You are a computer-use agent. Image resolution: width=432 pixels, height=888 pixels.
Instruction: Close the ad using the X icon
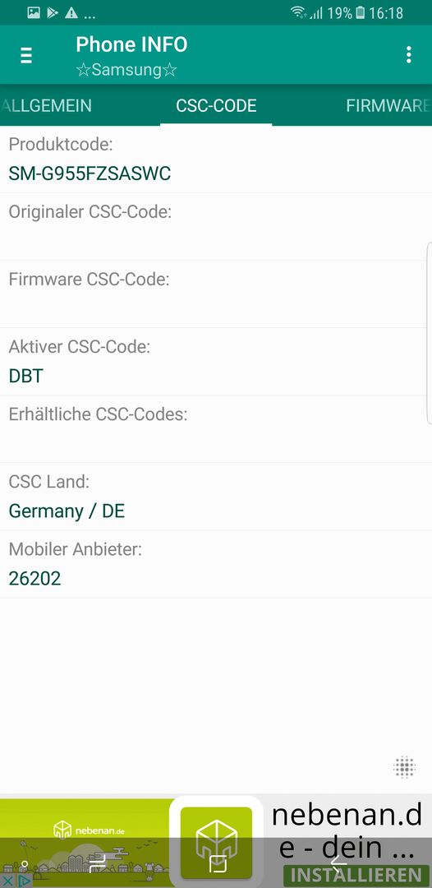(7, 881)
